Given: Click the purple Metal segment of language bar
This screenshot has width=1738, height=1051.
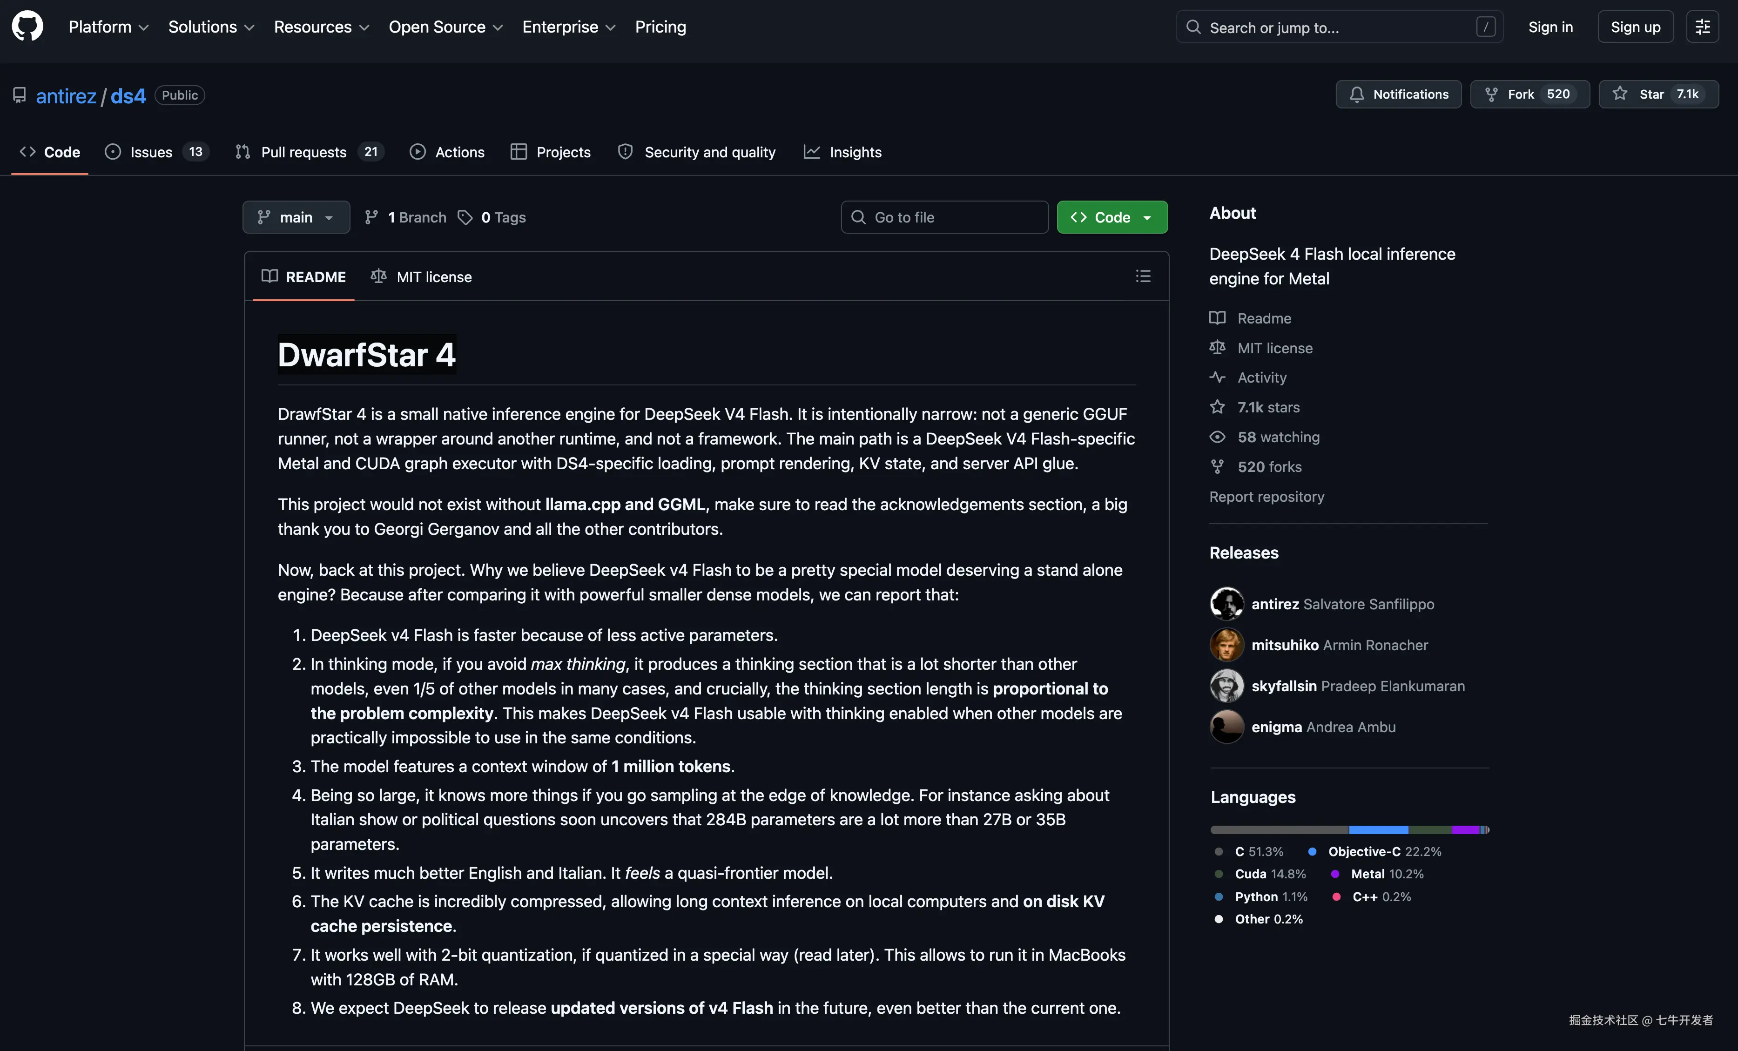Looking at the screenshot, I should coord(1466,829).
